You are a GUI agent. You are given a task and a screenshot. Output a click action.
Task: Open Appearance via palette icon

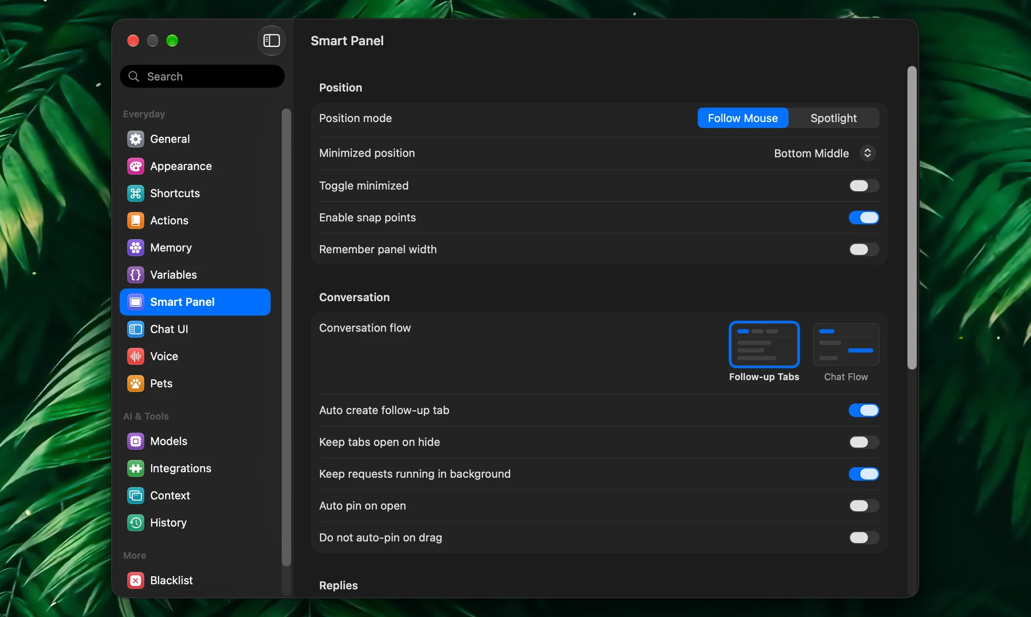(136, 166)
